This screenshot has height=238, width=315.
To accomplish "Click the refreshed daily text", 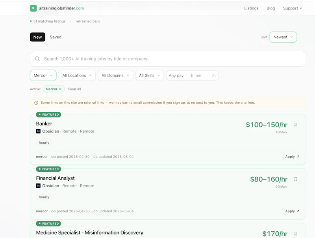I will pos(88,21).
